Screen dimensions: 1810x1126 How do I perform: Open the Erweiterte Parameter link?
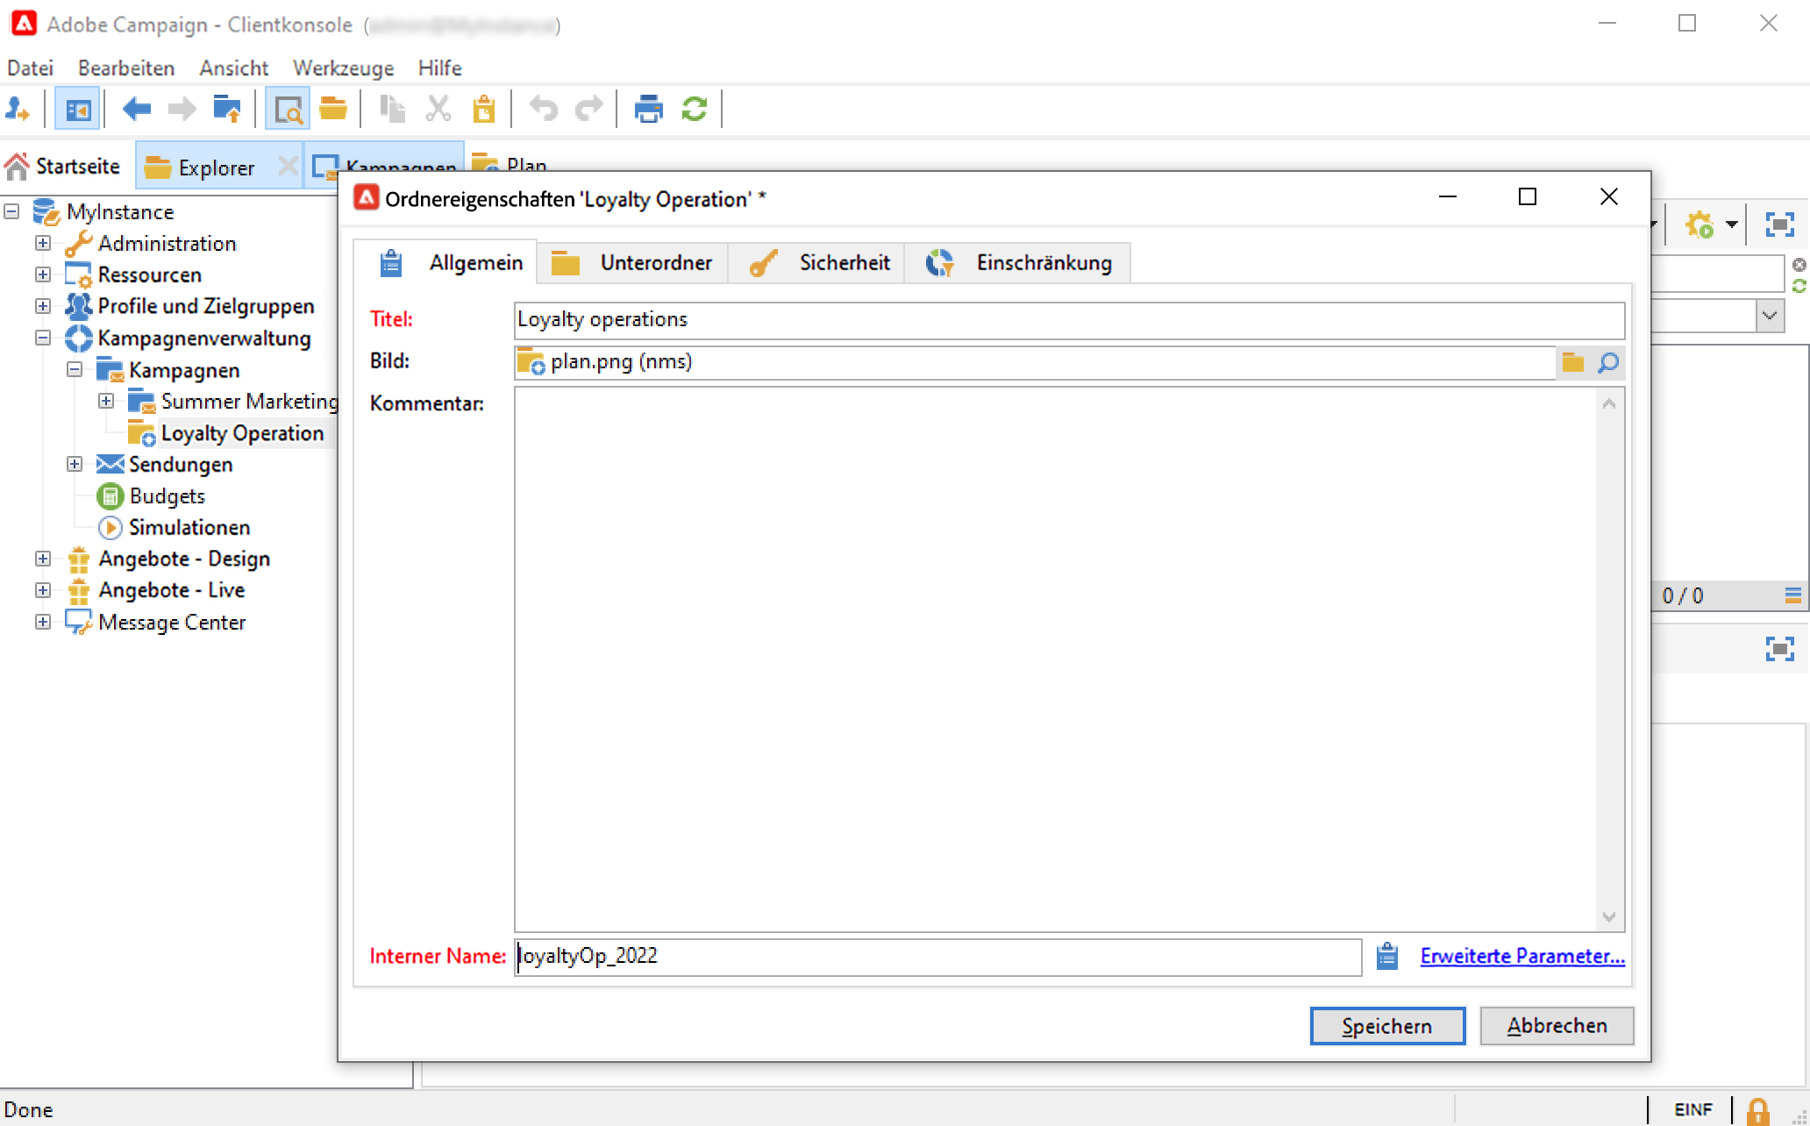point(1522,956)
